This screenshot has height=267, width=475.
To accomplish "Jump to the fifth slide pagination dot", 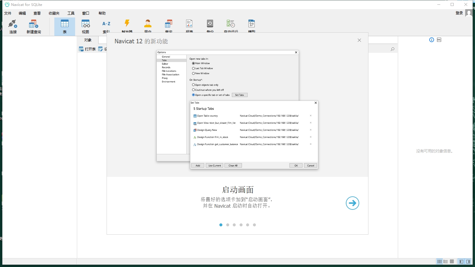I will click(x=248, y=225).
